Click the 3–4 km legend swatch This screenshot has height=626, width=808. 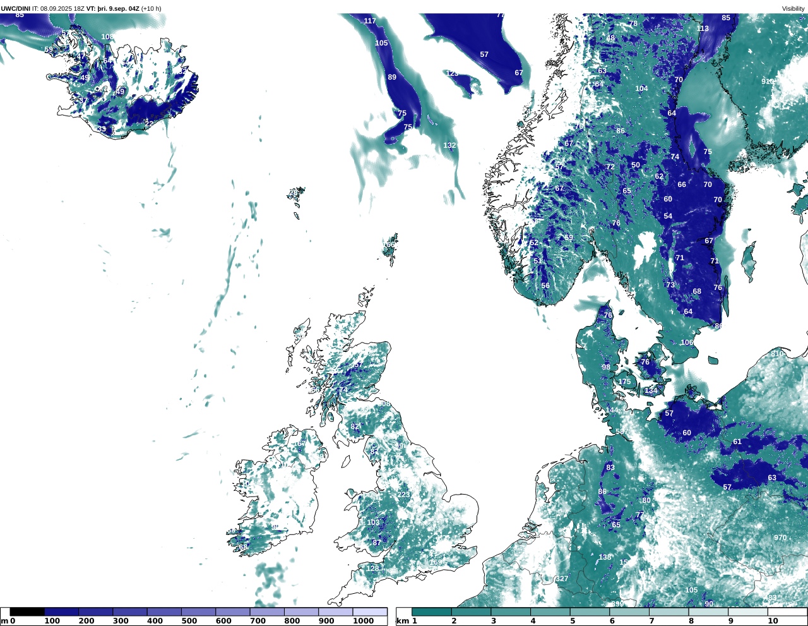pos(511,611)
